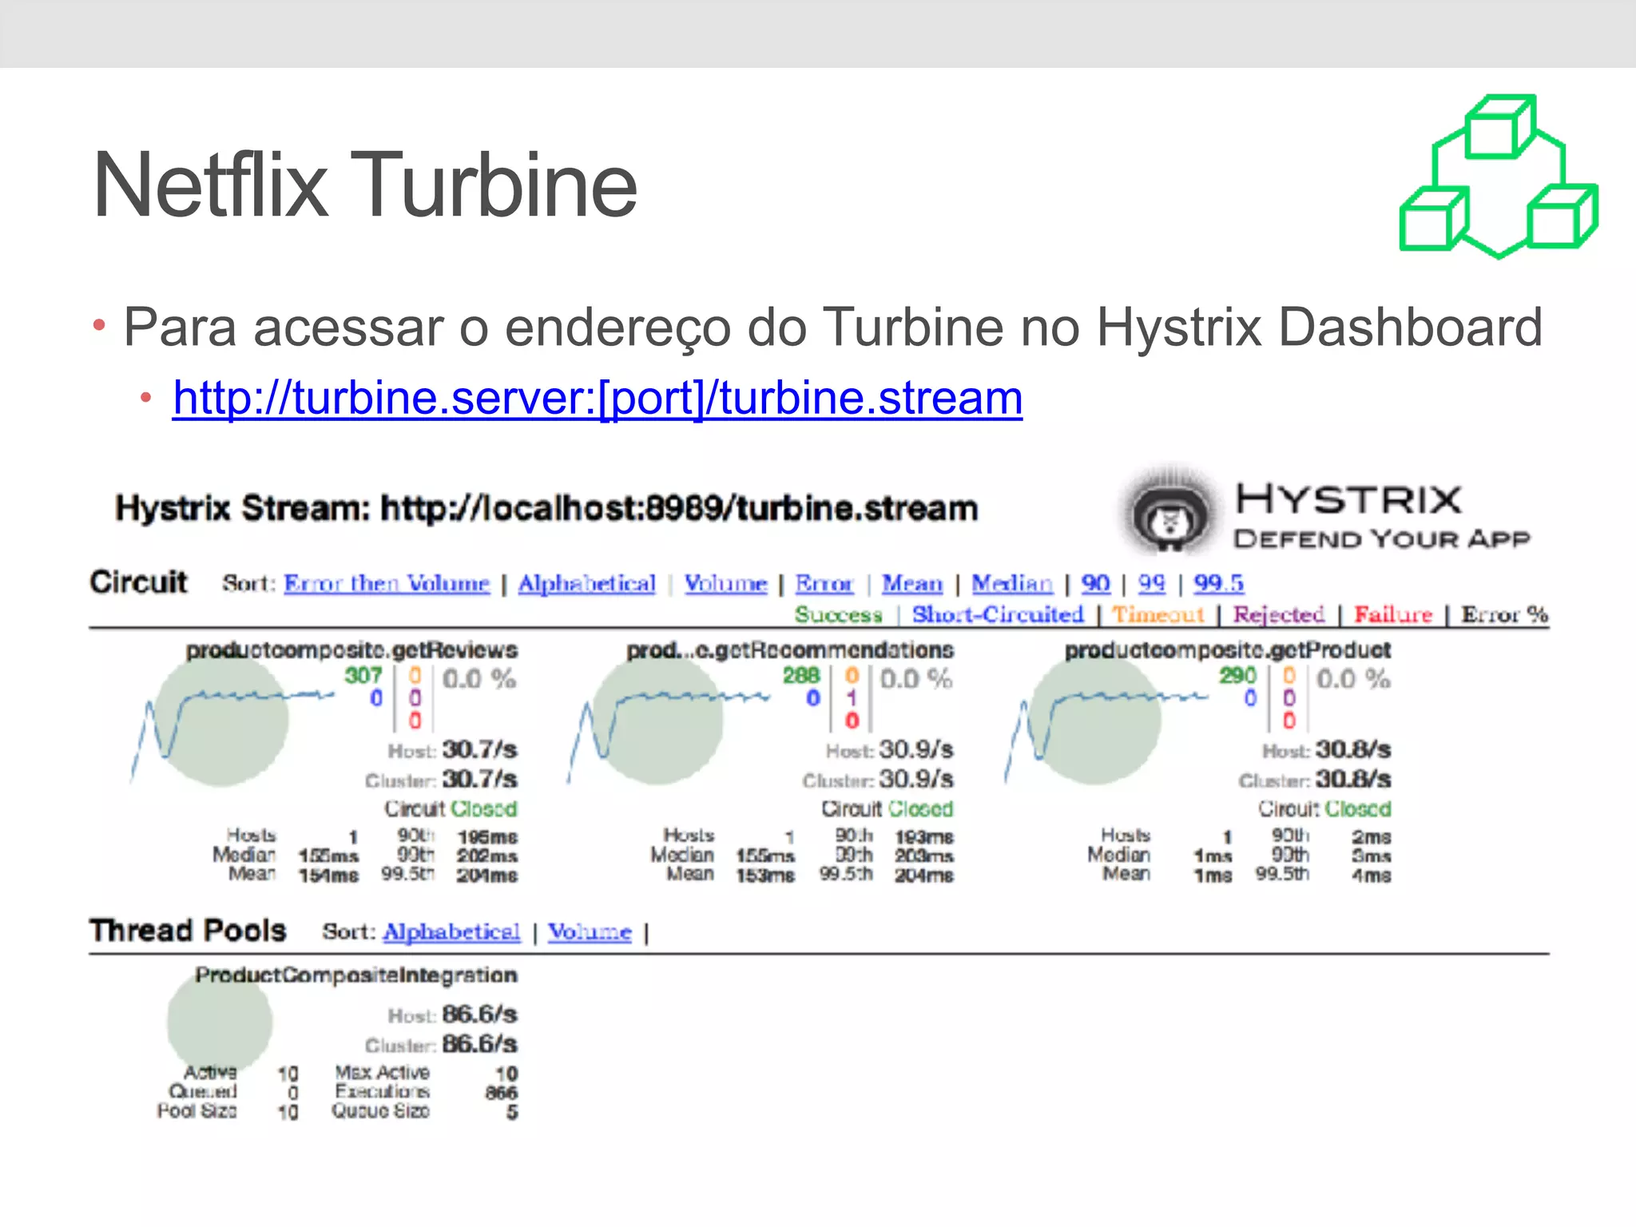1636x1227 pixels.
Task: Sort circuits by Error
Action: tap(824, 583)
